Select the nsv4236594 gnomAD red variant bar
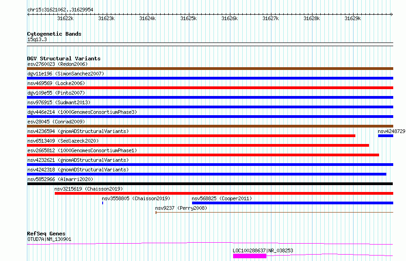 191,136
